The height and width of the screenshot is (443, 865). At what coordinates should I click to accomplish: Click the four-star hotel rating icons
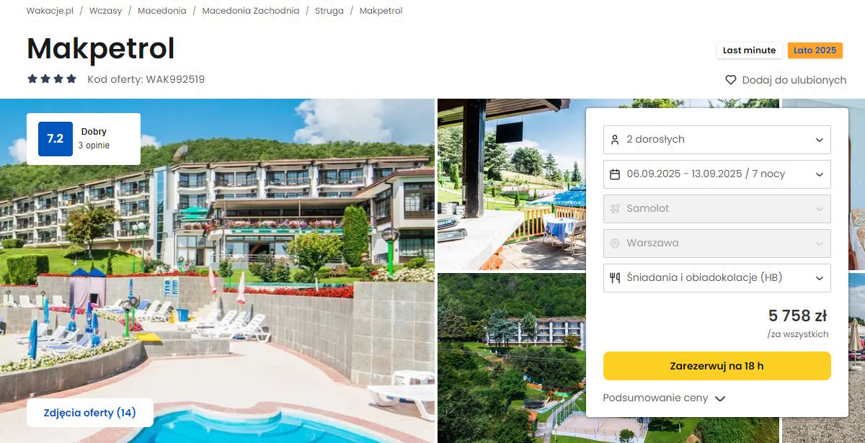coord(52,79)
